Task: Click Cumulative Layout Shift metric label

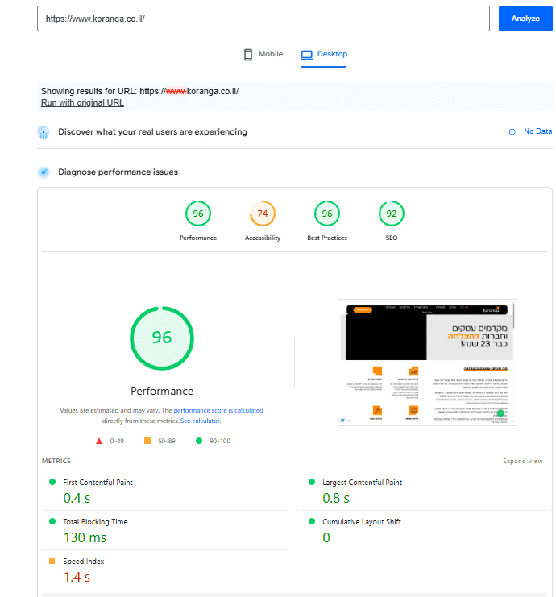Action: [x=361, y=522]
